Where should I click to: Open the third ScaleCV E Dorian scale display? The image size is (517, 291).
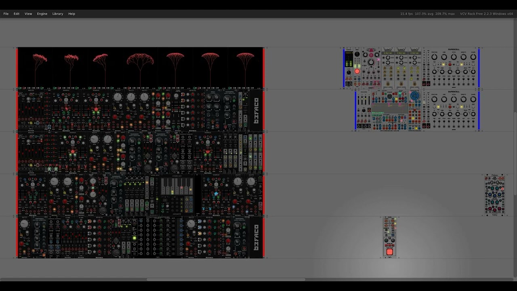pyautogui.click(x=414, y=53)
